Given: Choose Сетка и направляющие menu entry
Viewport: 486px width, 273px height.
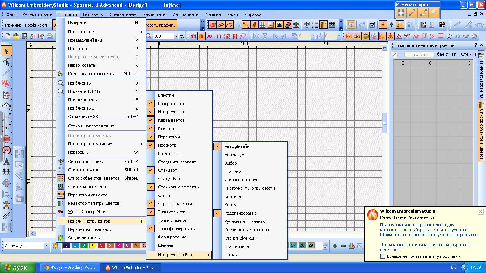Looking at the screenshot, I should click(93, 126).
